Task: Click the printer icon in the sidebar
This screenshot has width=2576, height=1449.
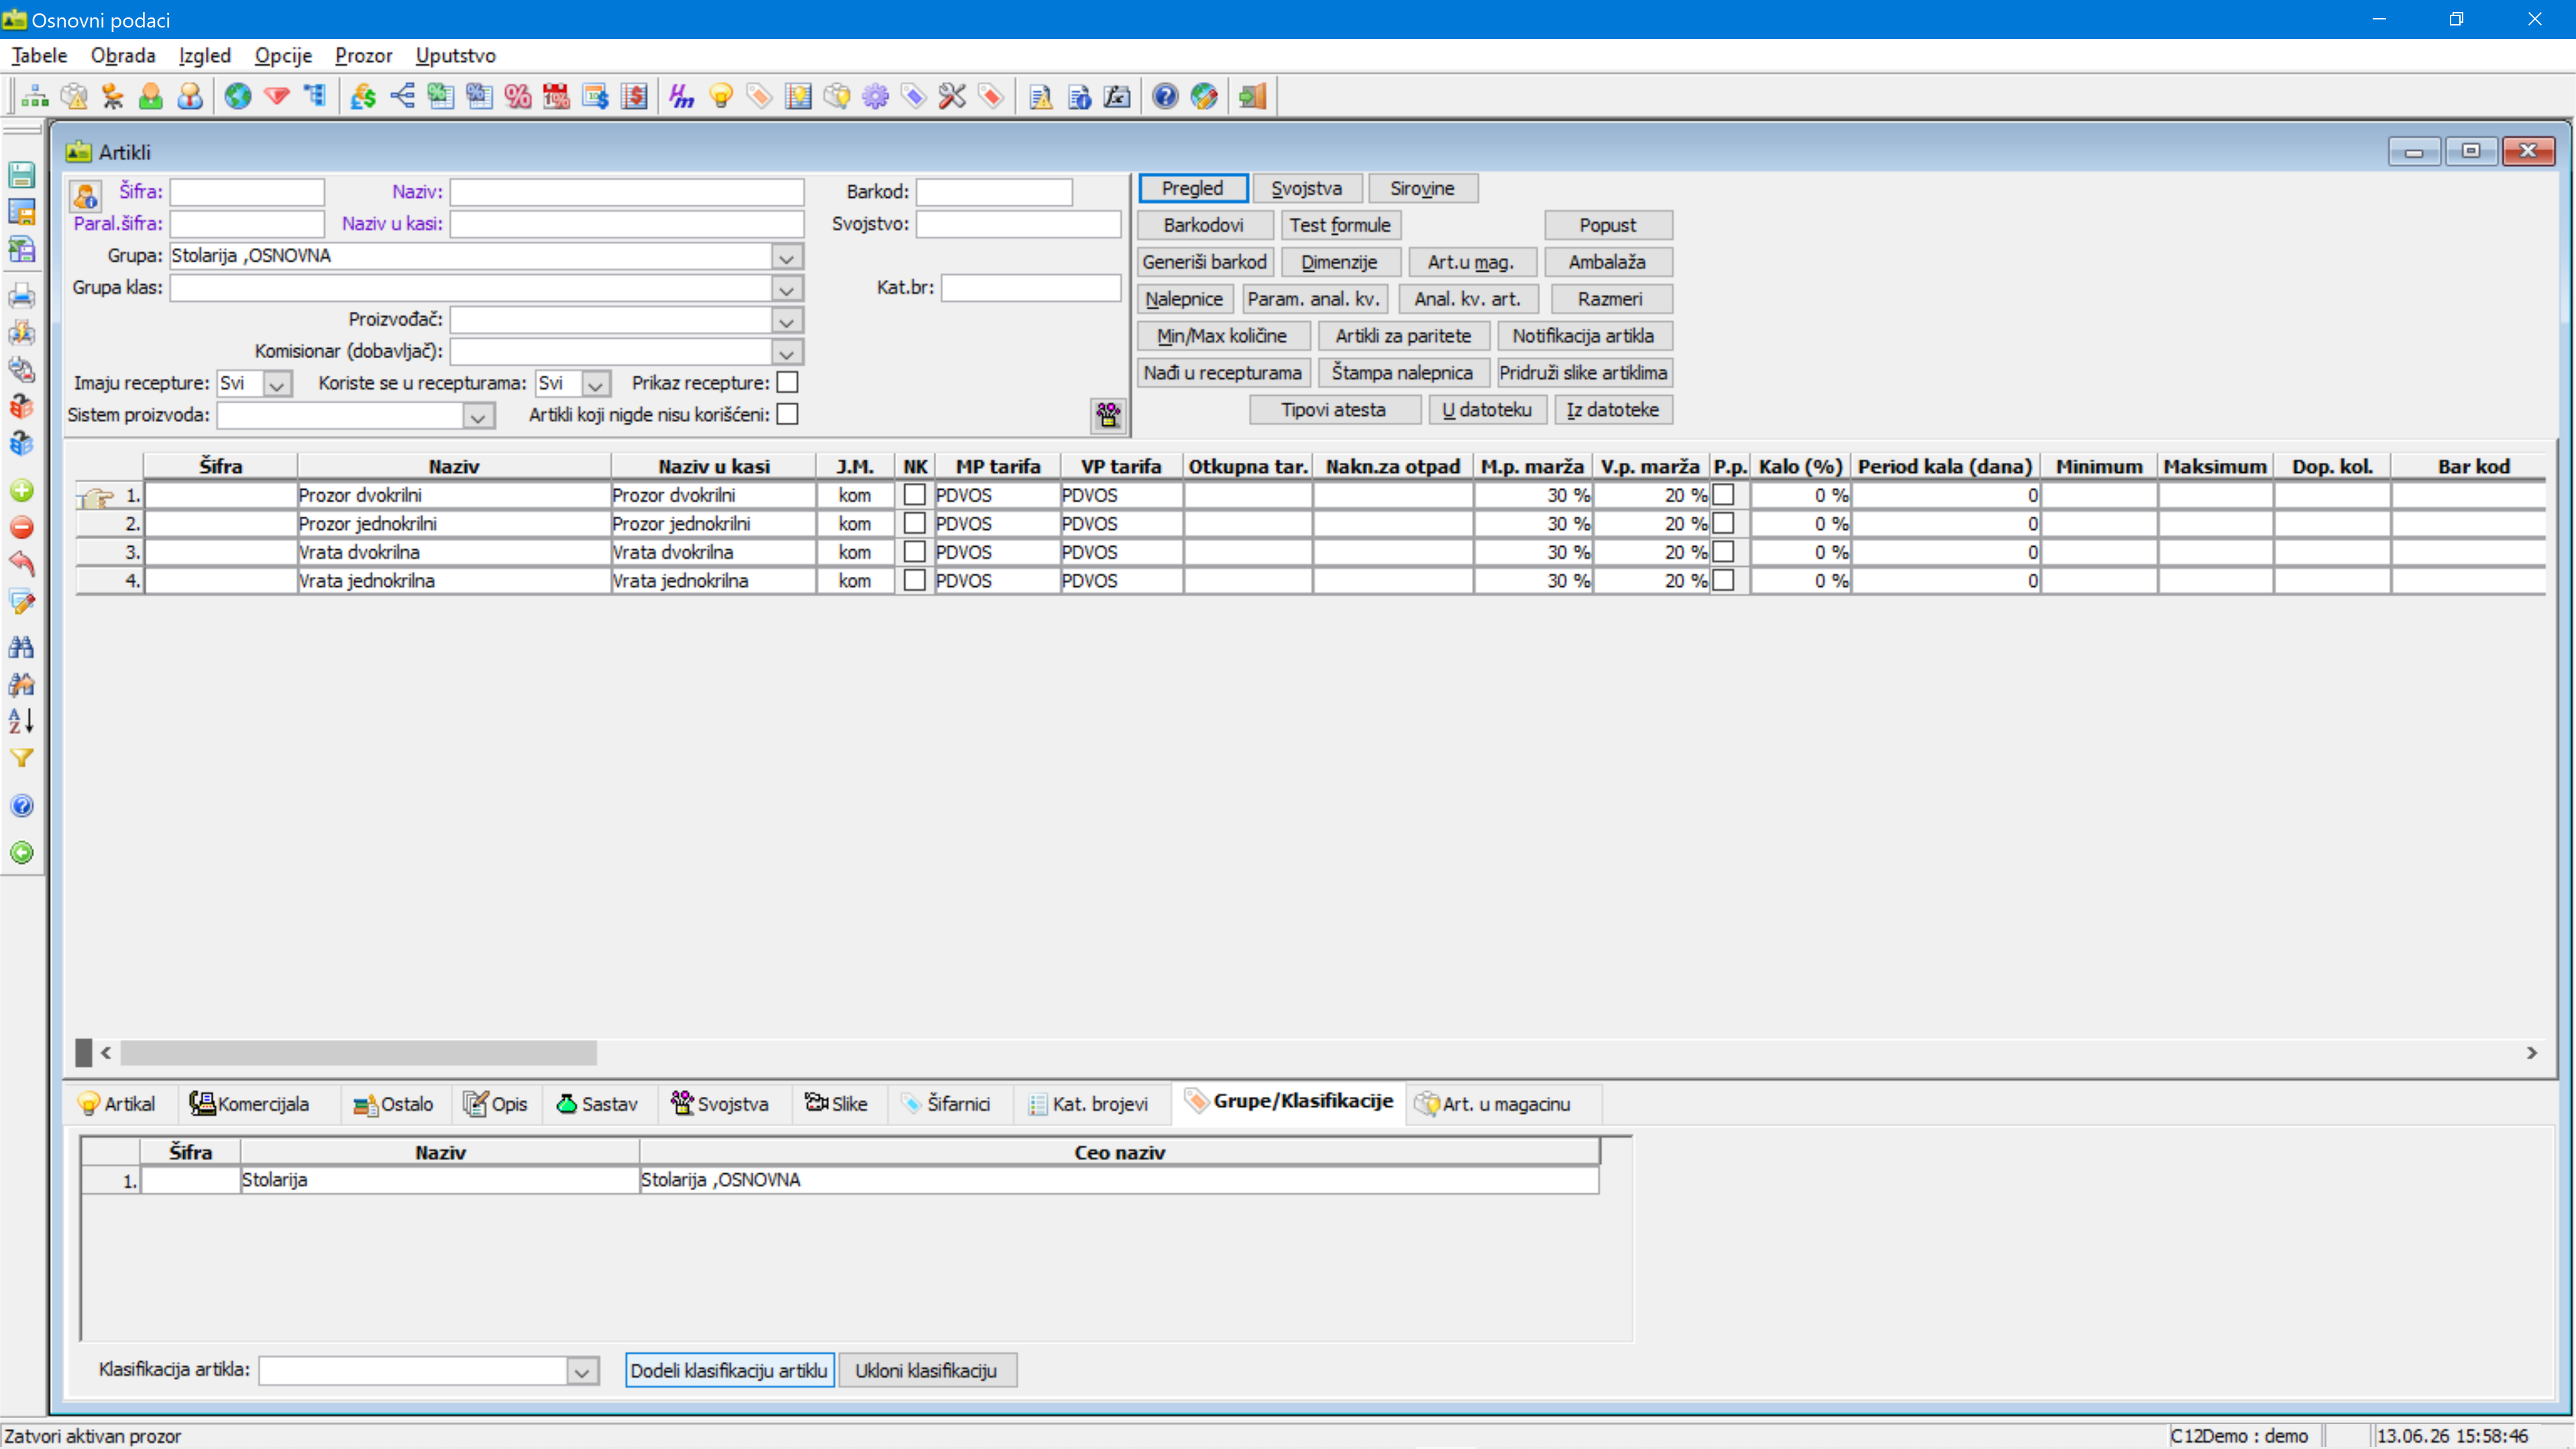Action: (x=21, y=295)
